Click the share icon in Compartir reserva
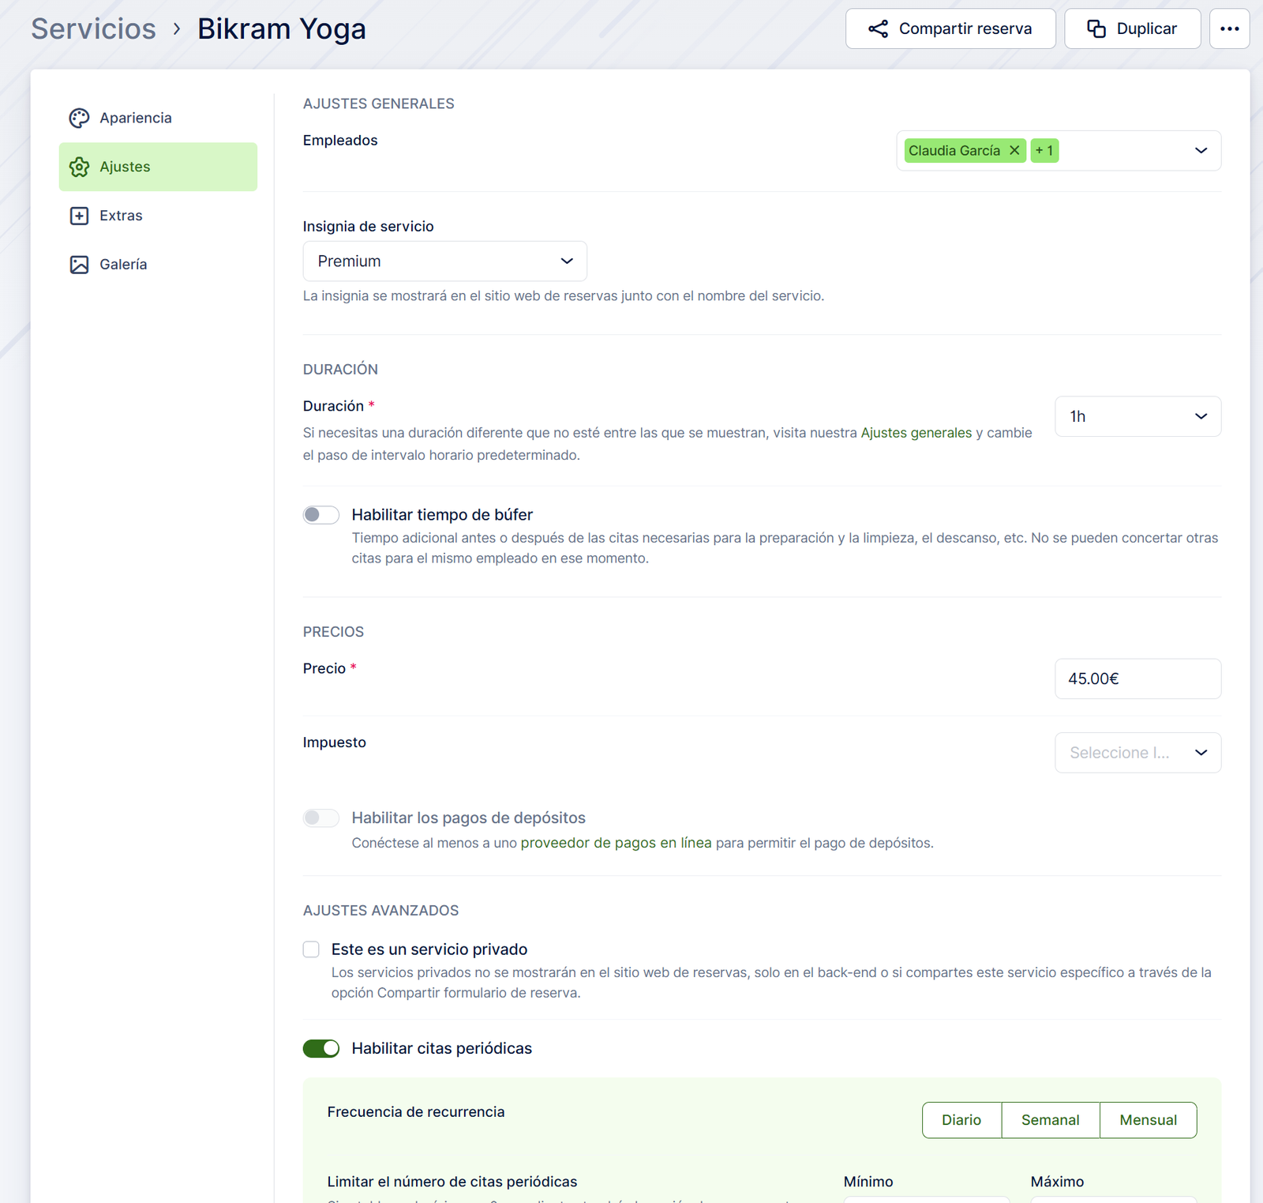The width and height of the screenshot is (1263, 1203). pos(878,29)
